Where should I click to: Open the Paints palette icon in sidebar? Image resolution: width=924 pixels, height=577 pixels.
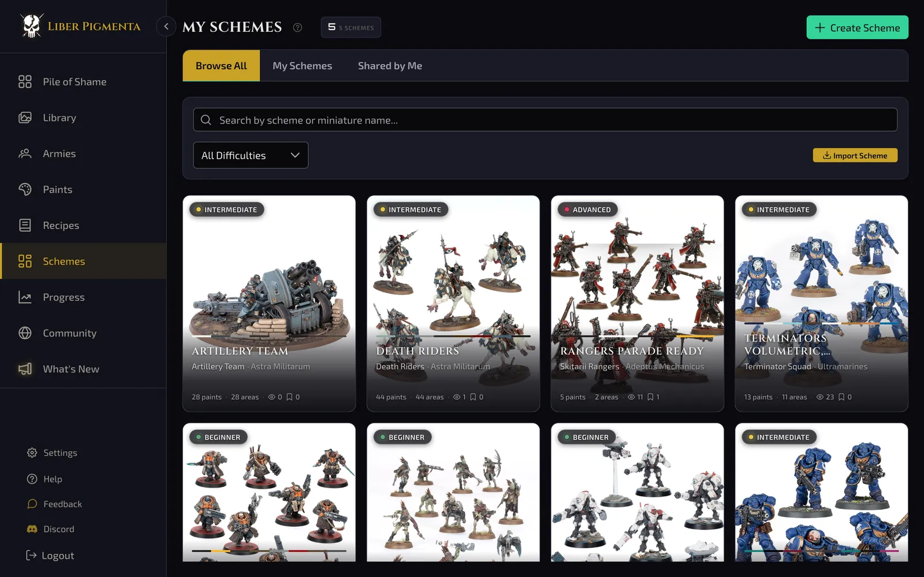25,189
